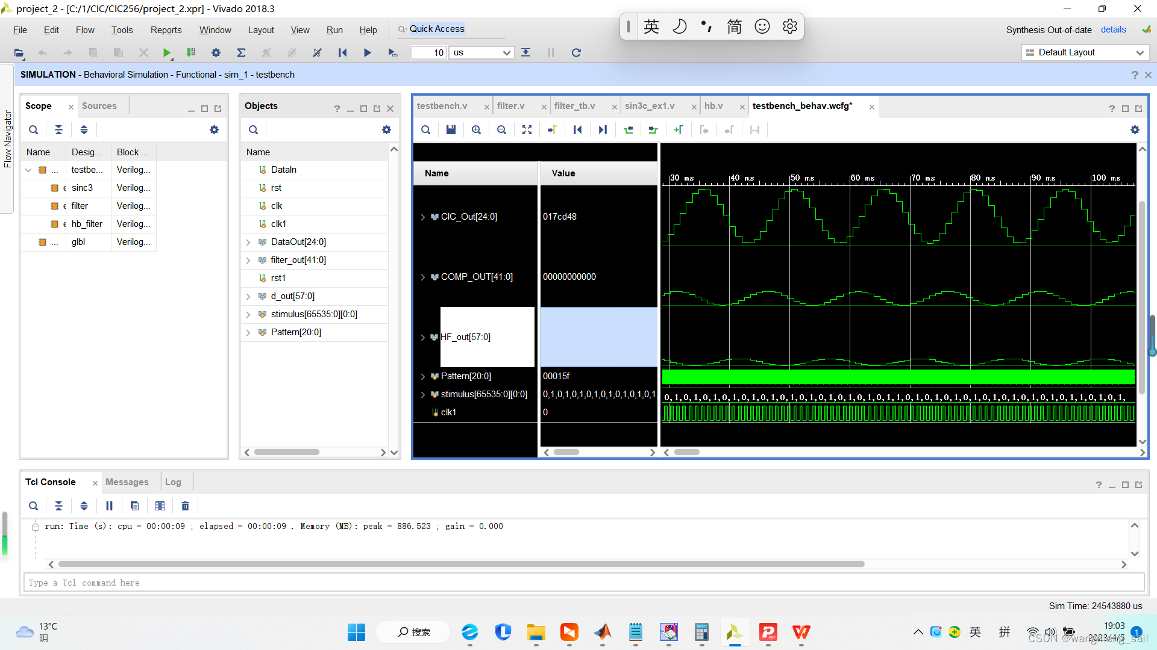1157x650 pixels.
Task: Open the Default Layout dropdown
Action: click(x=1140, y=53)
